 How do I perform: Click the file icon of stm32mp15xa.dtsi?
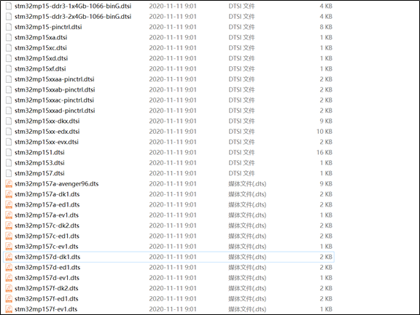point(9,37)
